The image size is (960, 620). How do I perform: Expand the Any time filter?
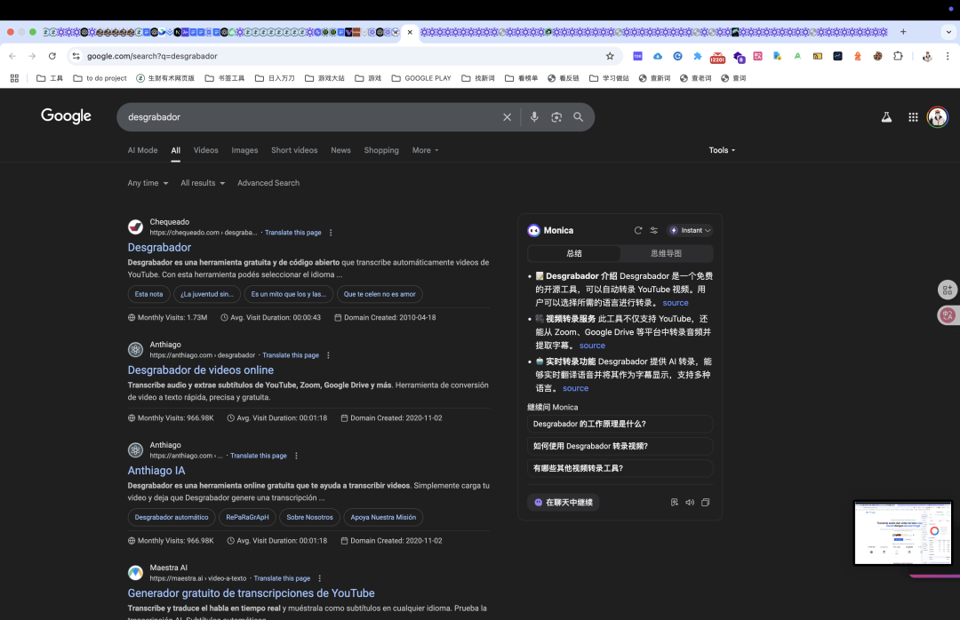click(x=148, y=183)
